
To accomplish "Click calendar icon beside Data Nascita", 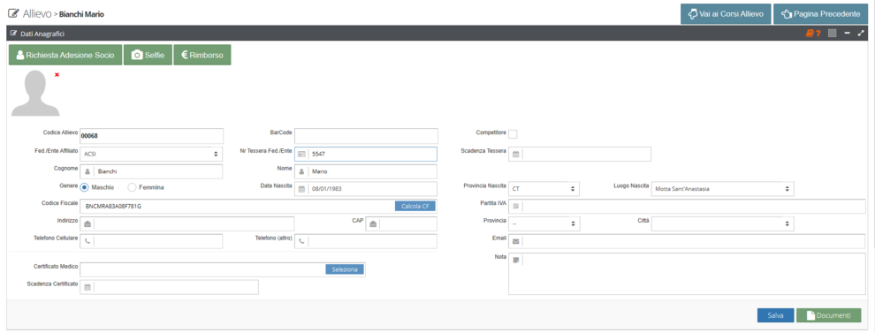I will [301, 189].
